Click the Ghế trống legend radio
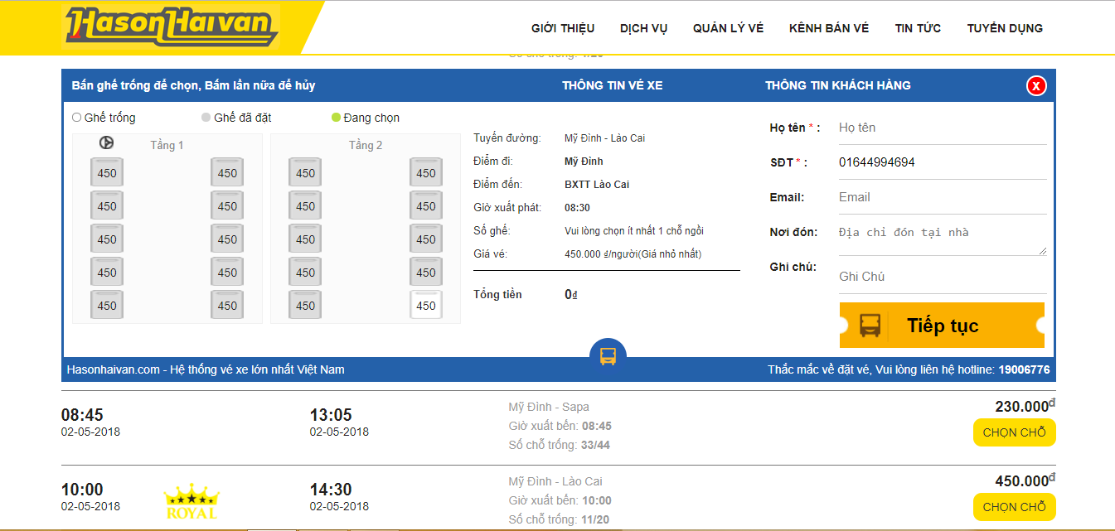The width and height of the screenshot is (1115, 531). click(x=77, y=118)
